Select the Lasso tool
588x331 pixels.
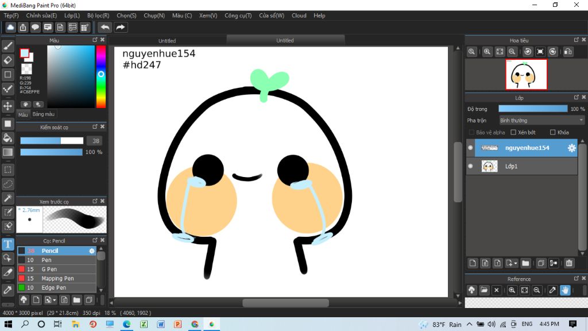pos(8,184)
